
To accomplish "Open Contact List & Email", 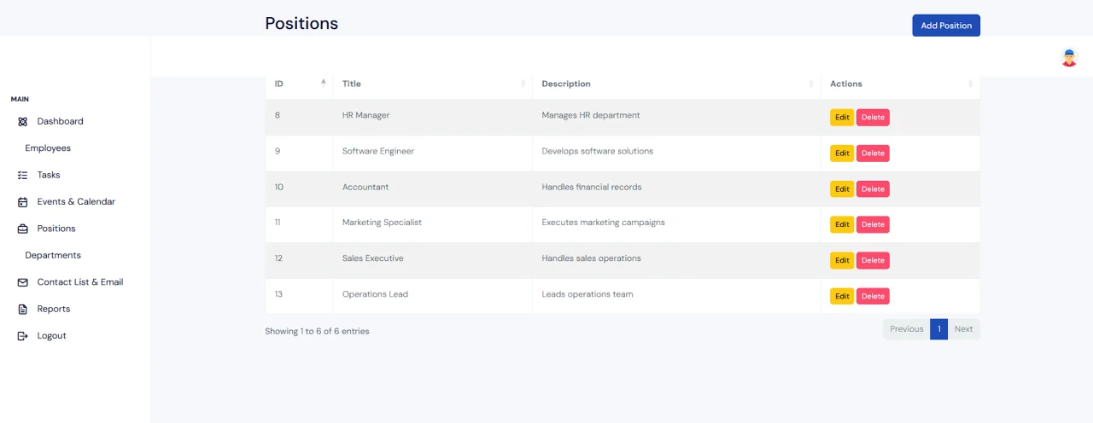I will [x=80, y=282].
